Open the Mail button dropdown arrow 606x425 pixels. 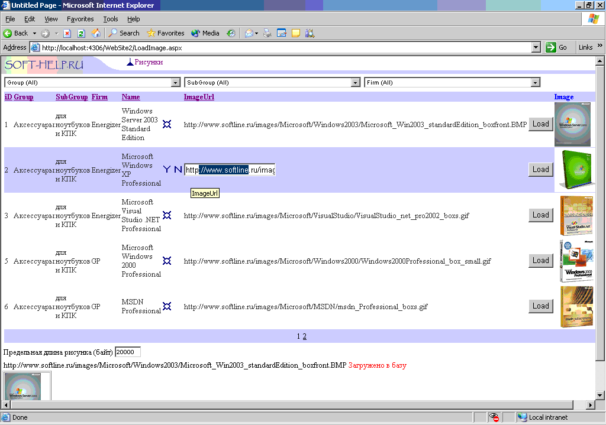[256, 34]
